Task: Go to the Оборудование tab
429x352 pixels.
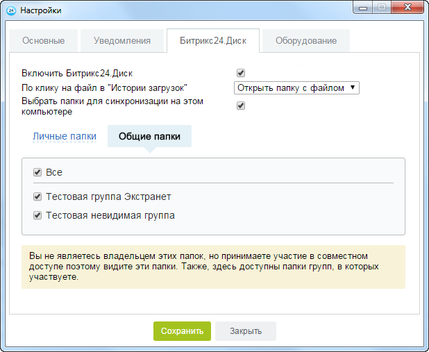Action: [x=306, y=40]
